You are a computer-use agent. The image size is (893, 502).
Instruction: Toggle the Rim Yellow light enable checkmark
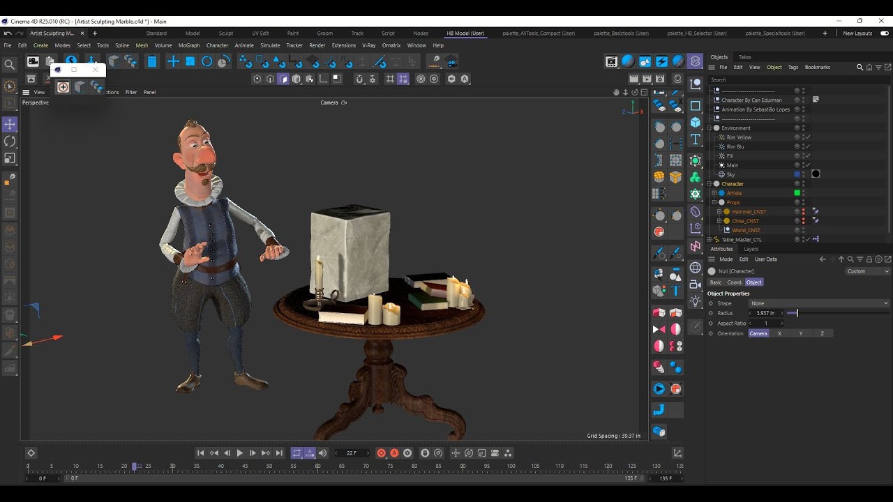[808, 137]
